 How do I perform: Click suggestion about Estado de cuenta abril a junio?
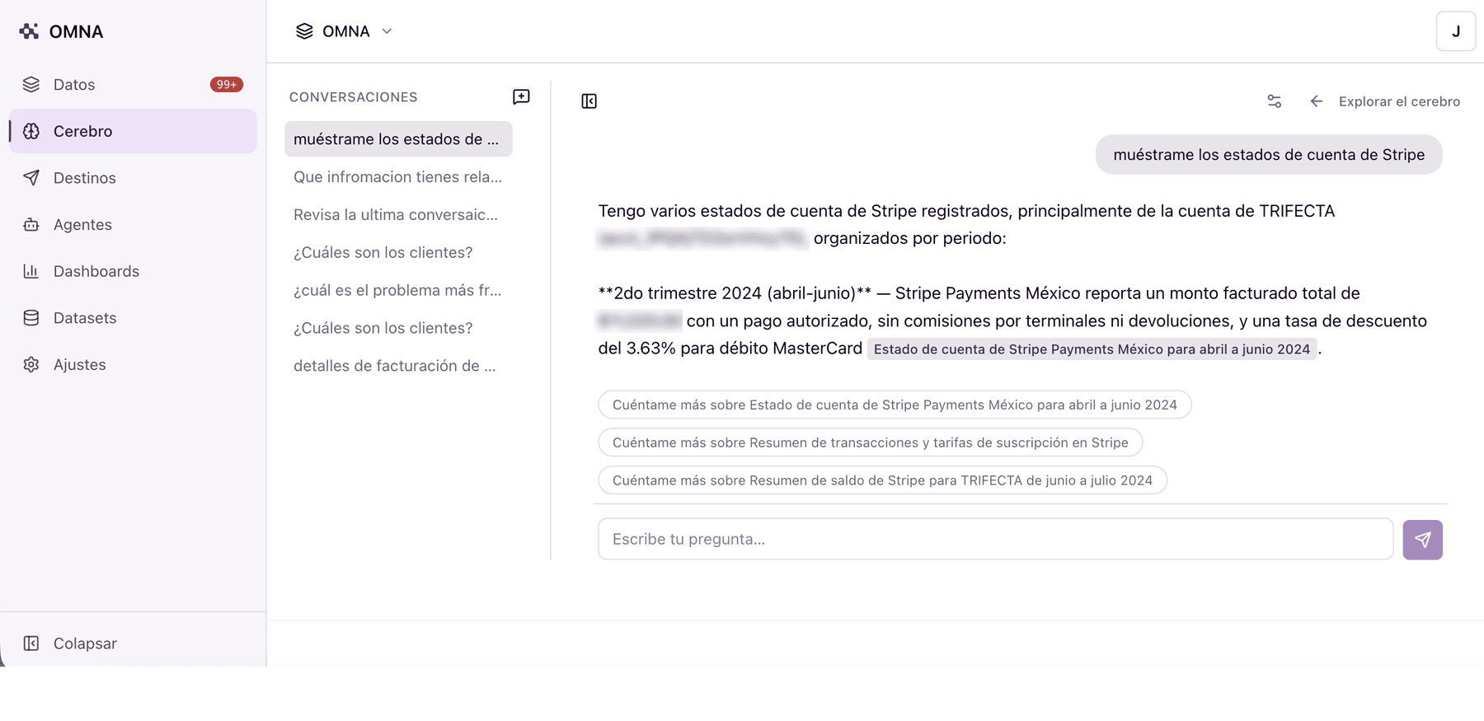click(895, 405)
